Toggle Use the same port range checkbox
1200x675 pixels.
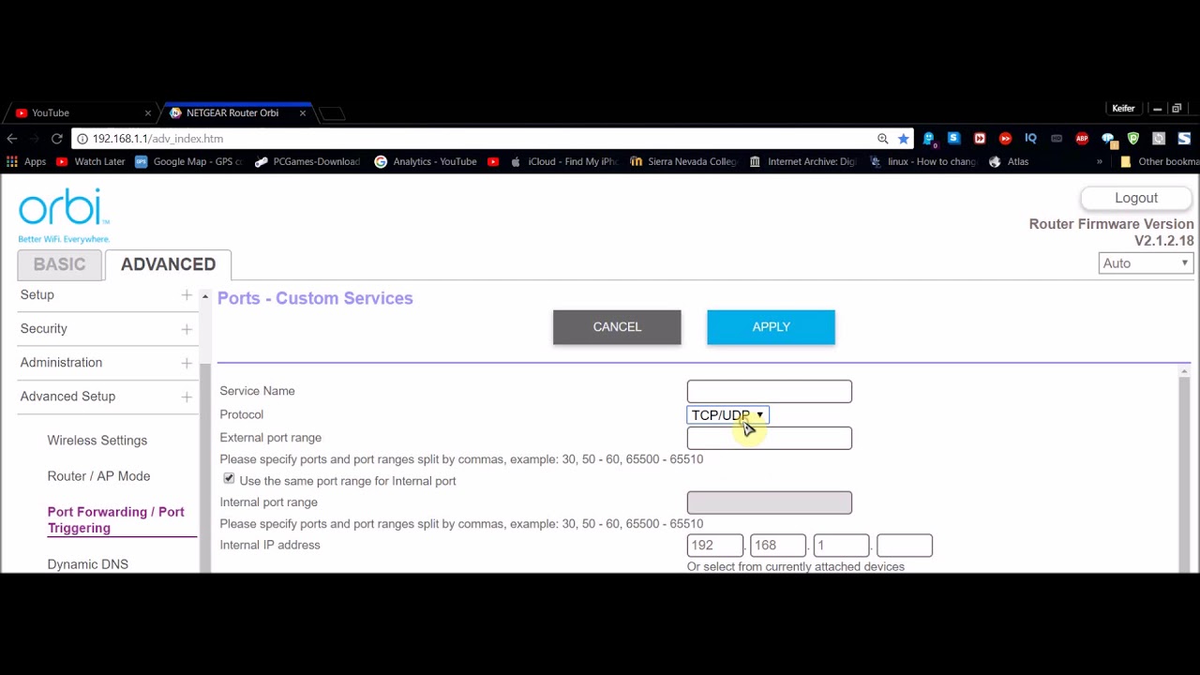coord(229,479)
